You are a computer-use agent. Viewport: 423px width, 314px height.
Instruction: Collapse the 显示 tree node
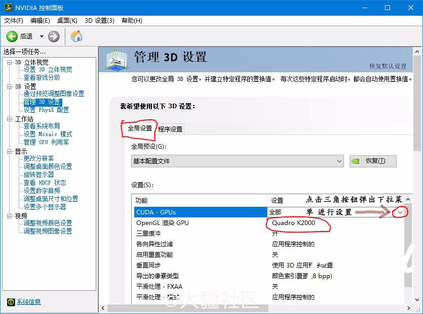click(10, 151)
